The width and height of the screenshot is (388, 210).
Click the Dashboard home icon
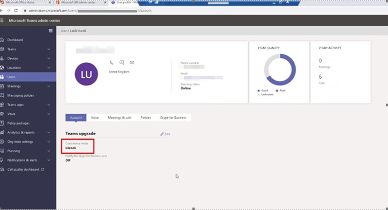2,40
